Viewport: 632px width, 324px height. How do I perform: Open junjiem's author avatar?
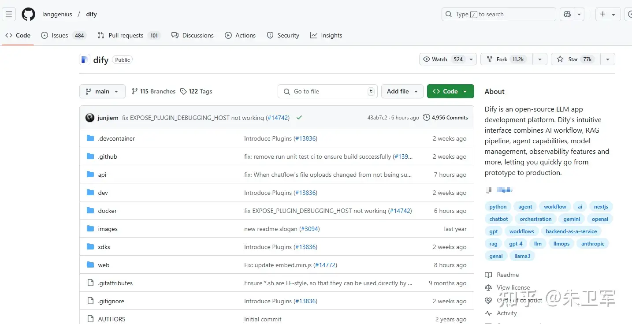tap(90, 118)
